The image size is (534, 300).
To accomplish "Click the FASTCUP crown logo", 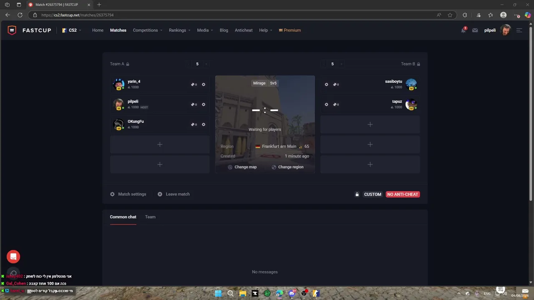I will pyautogui.click(x=12, y=30).
